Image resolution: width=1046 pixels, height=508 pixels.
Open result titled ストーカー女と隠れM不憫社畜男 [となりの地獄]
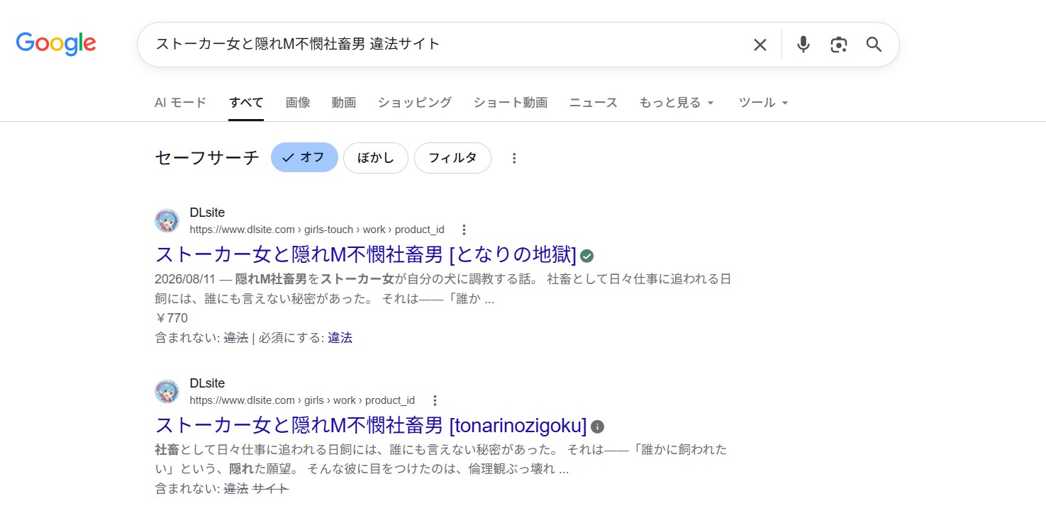click(x=365, y=255)
